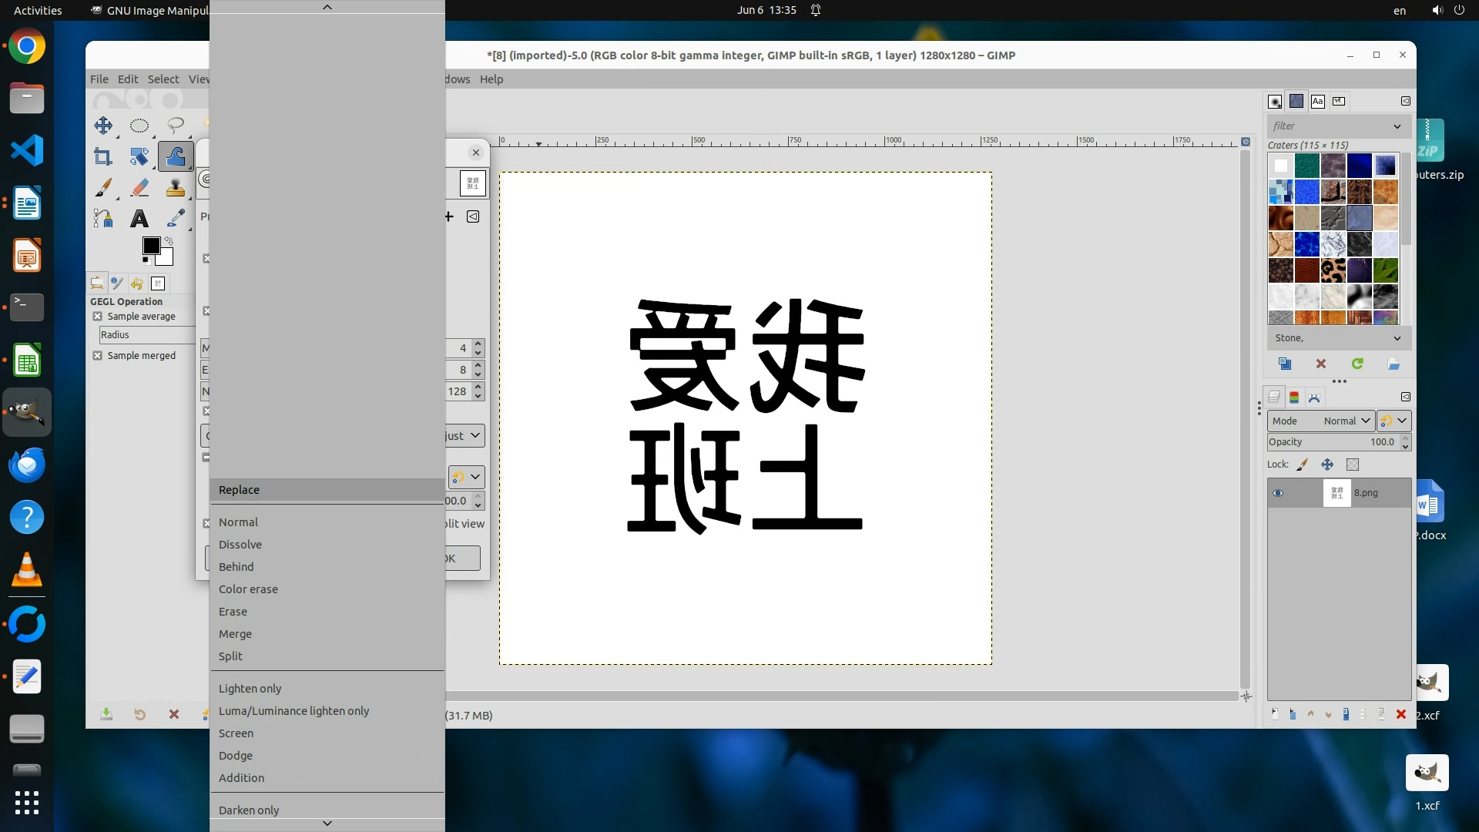Open the Stone tag dropdown
Screen dimensions: 1479x832
coord(1397,338)
